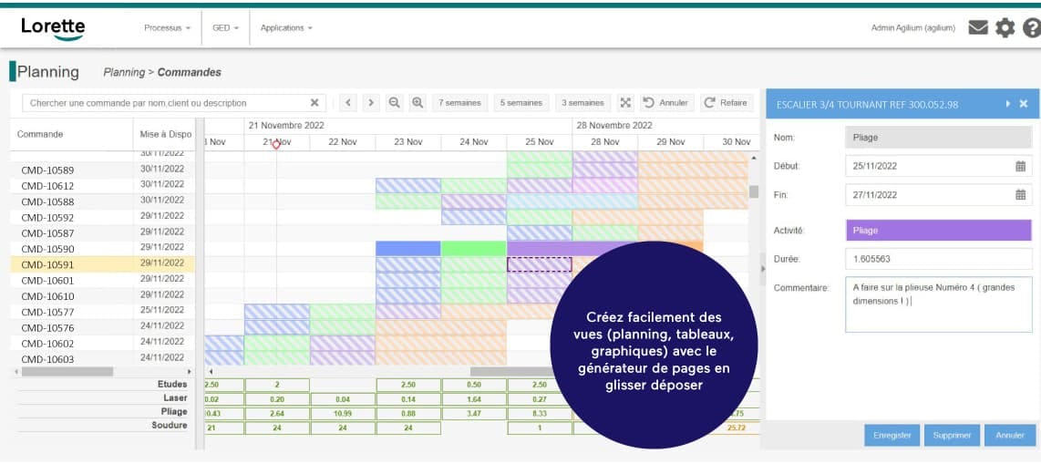Image resolution: width=1041 pixels, height=464 pixels.
Task: Click Laser load cell 1.64
Action: coord(474,399)
